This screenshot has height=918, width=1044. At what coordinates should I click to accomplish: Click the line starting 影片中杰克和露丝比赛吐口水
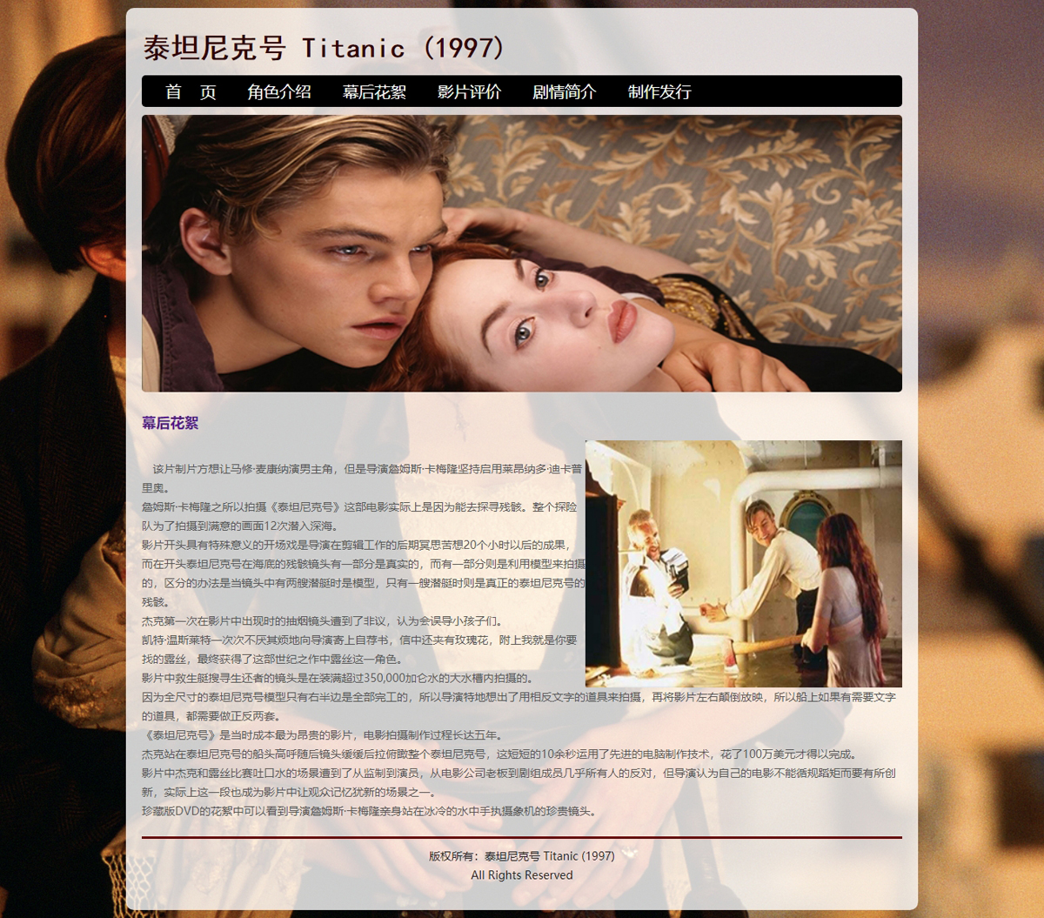tap(519, 773)
